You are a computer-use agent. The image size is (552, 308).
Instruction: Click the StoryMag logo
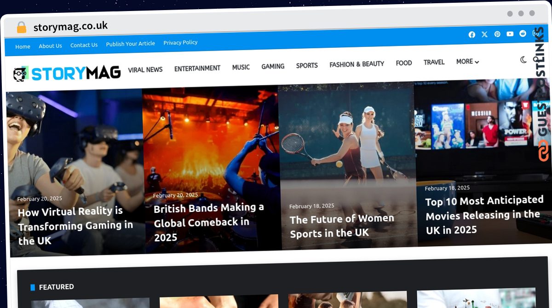point(67,73)
